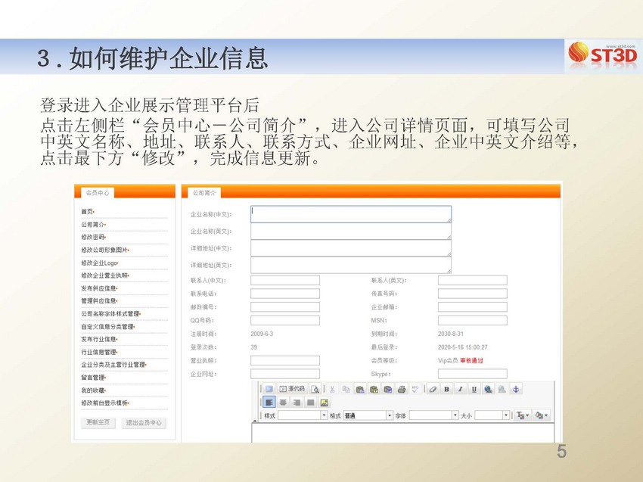Apply italic formatting in the editor toolbar
The height and width of the screenshot is (482, 643).
pos(461,389)
